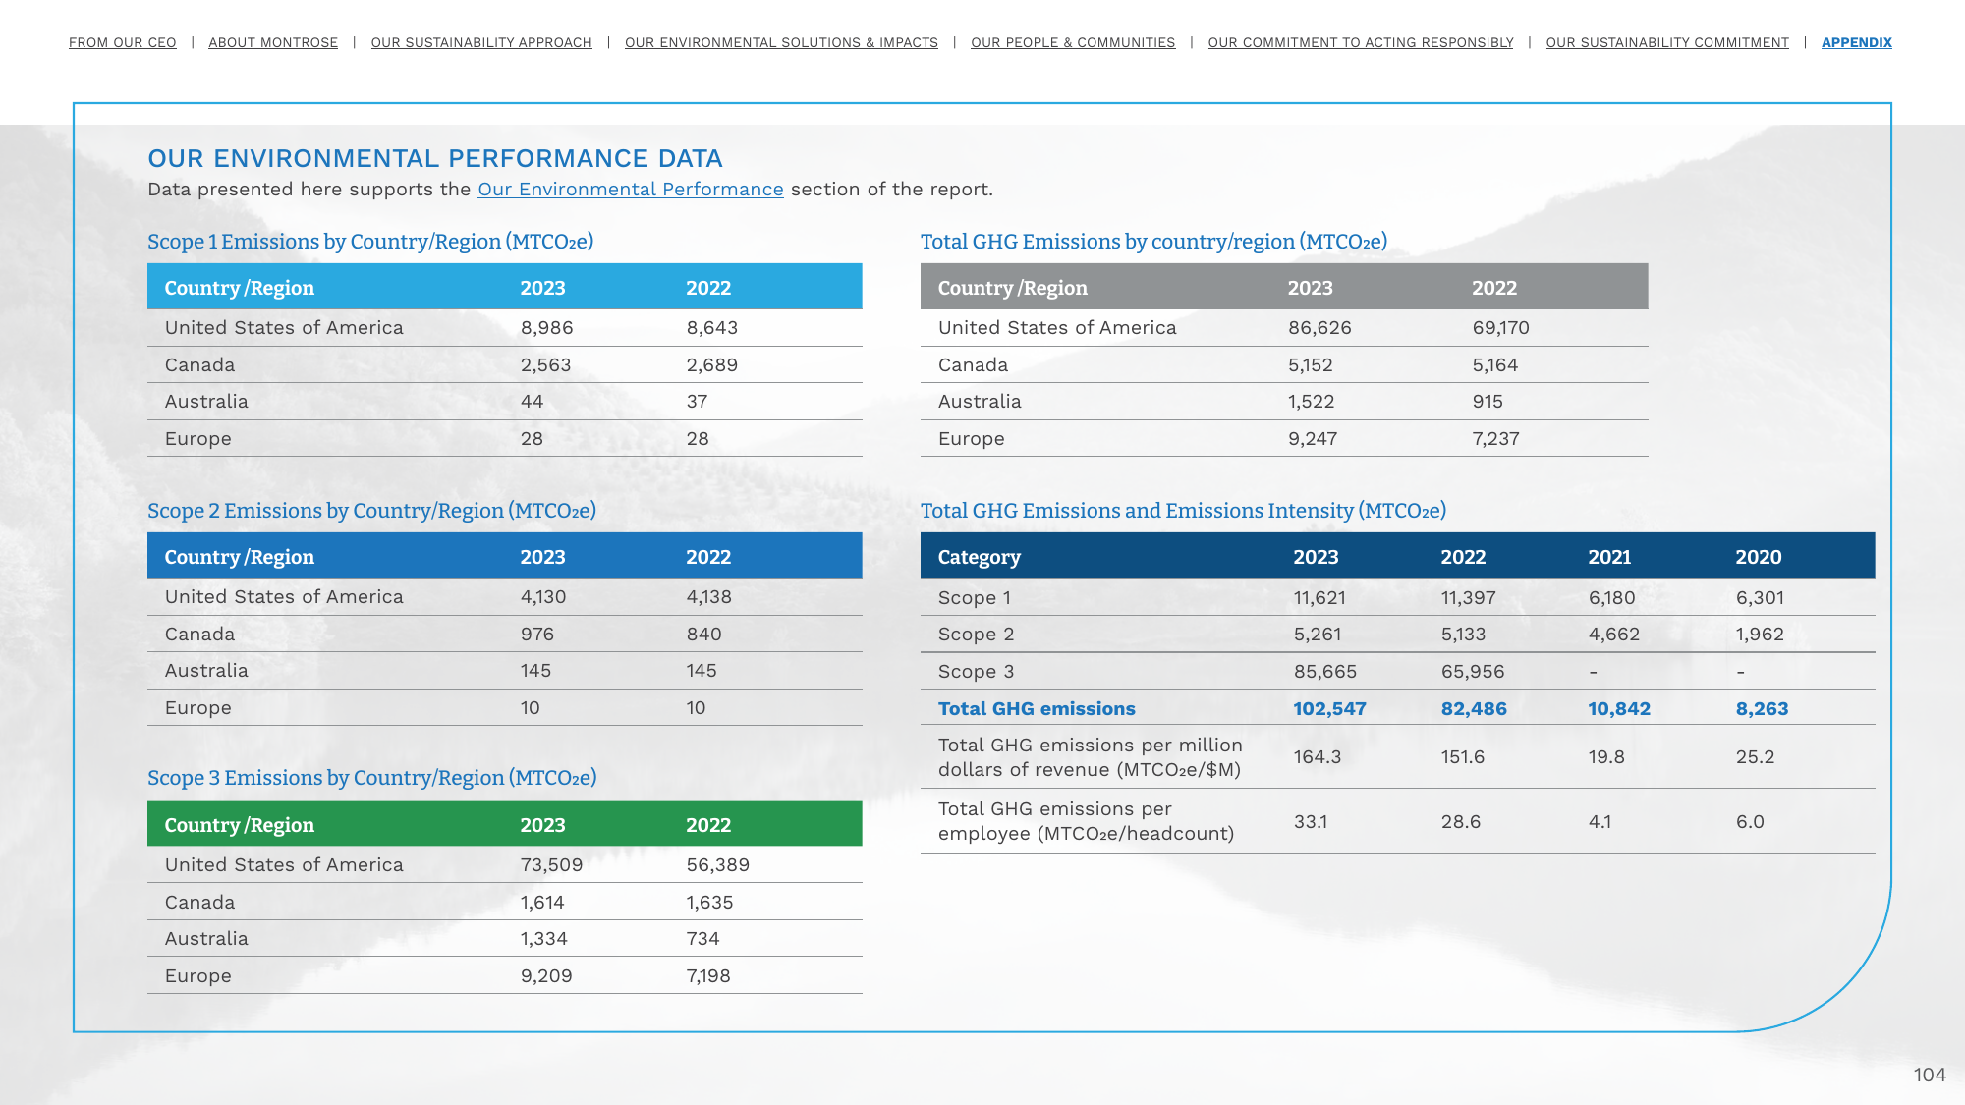The width and height of the screenshot is (1965, 1105).
Task: Select Scope 3 Europe 2023 value 9,209
Action: pos(546,976)
